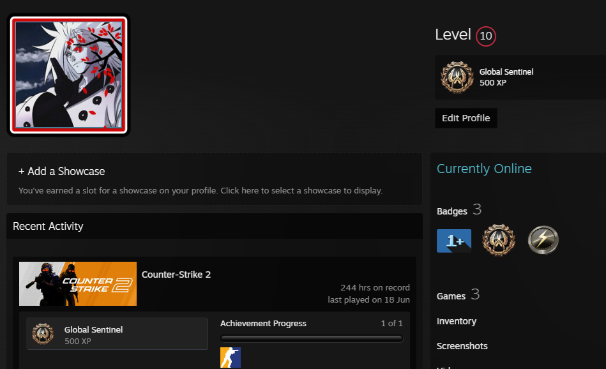Click the 'Recent Activity' heading
The height and width of the screenshot is (369, 606).
[48, 226]
